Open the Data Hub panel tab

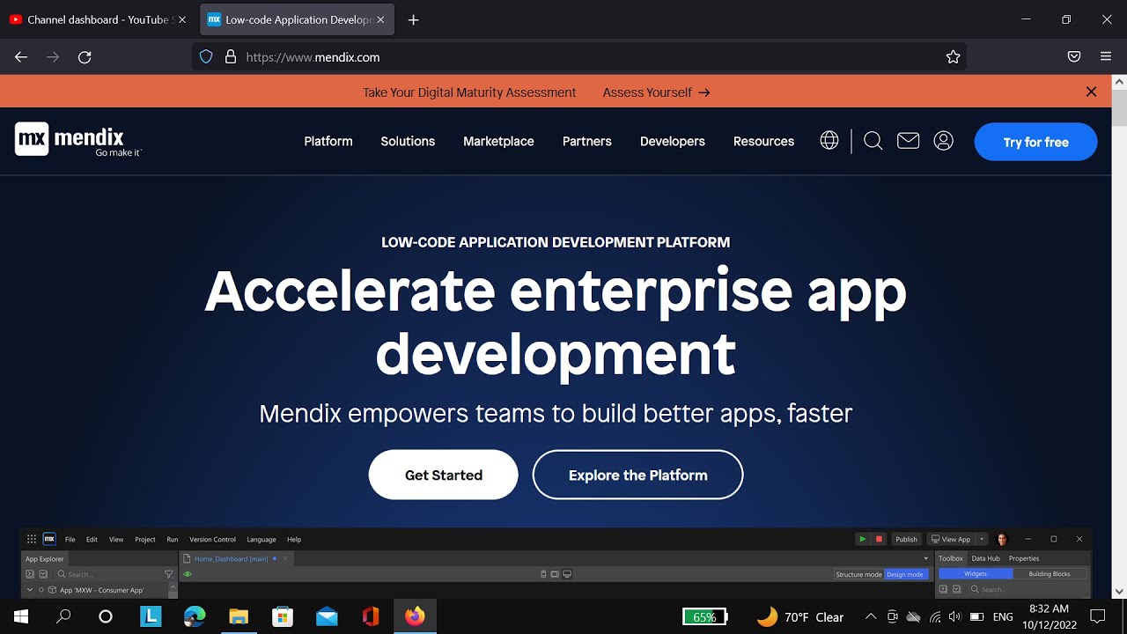coord(986,558)
